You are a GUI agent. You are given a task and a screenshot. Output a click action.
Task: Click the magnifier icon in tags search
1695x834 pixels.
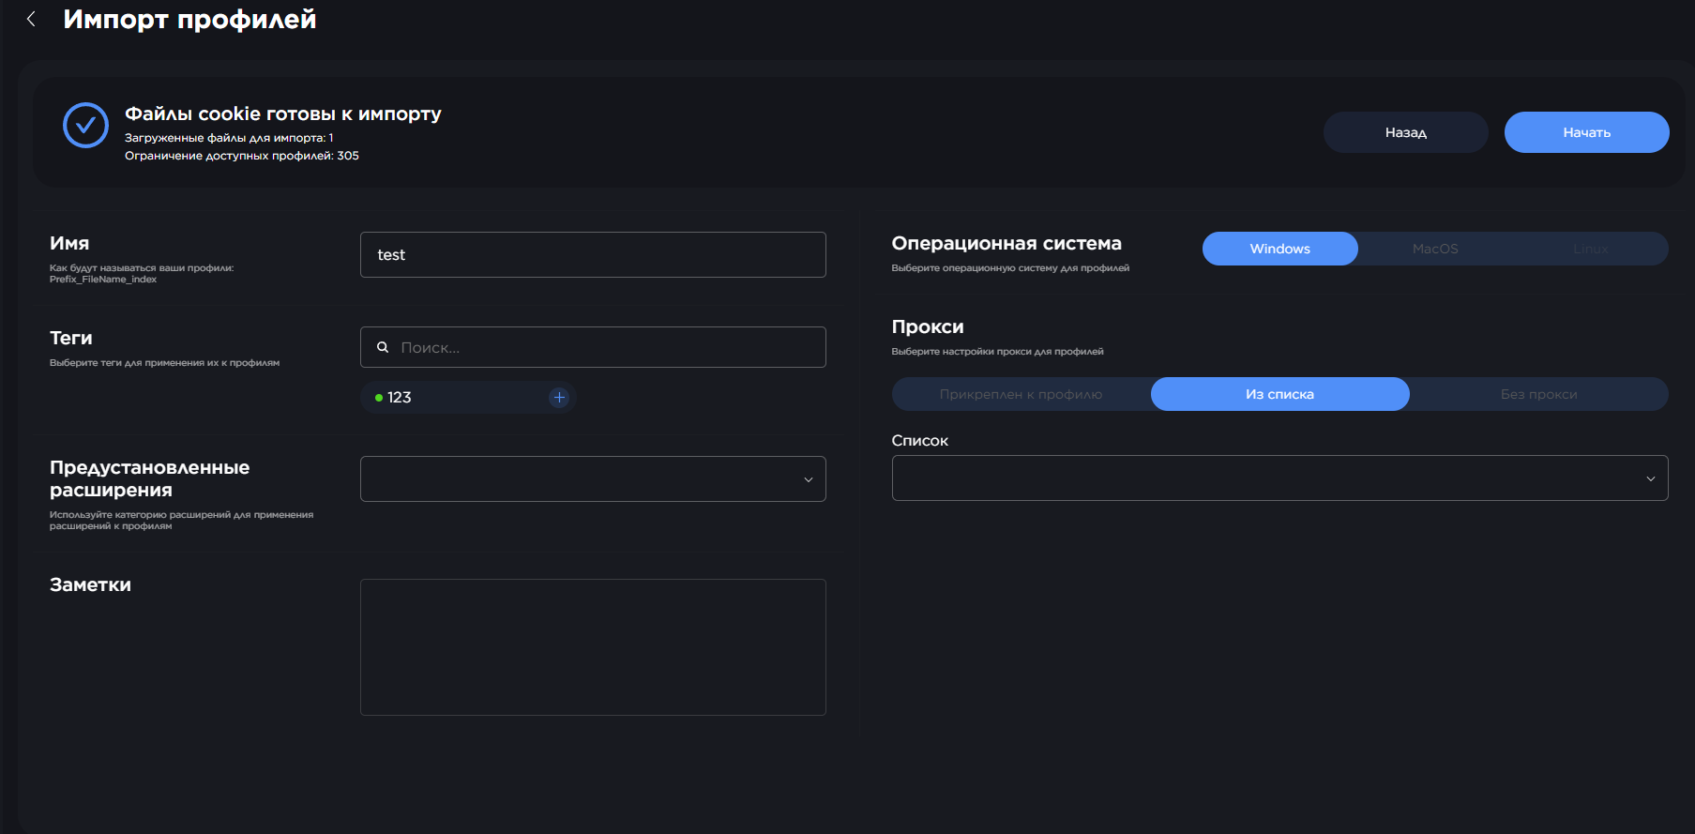(x=383, y=347)
